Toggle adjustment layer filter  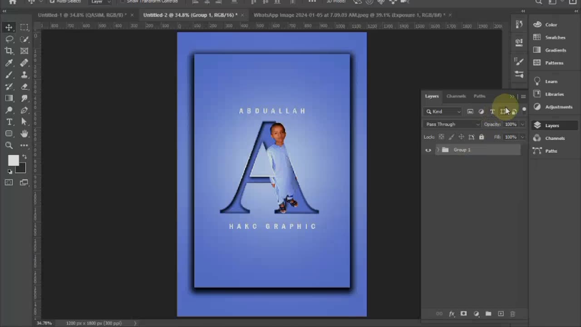pyautogui.click(x=481, y=111)
